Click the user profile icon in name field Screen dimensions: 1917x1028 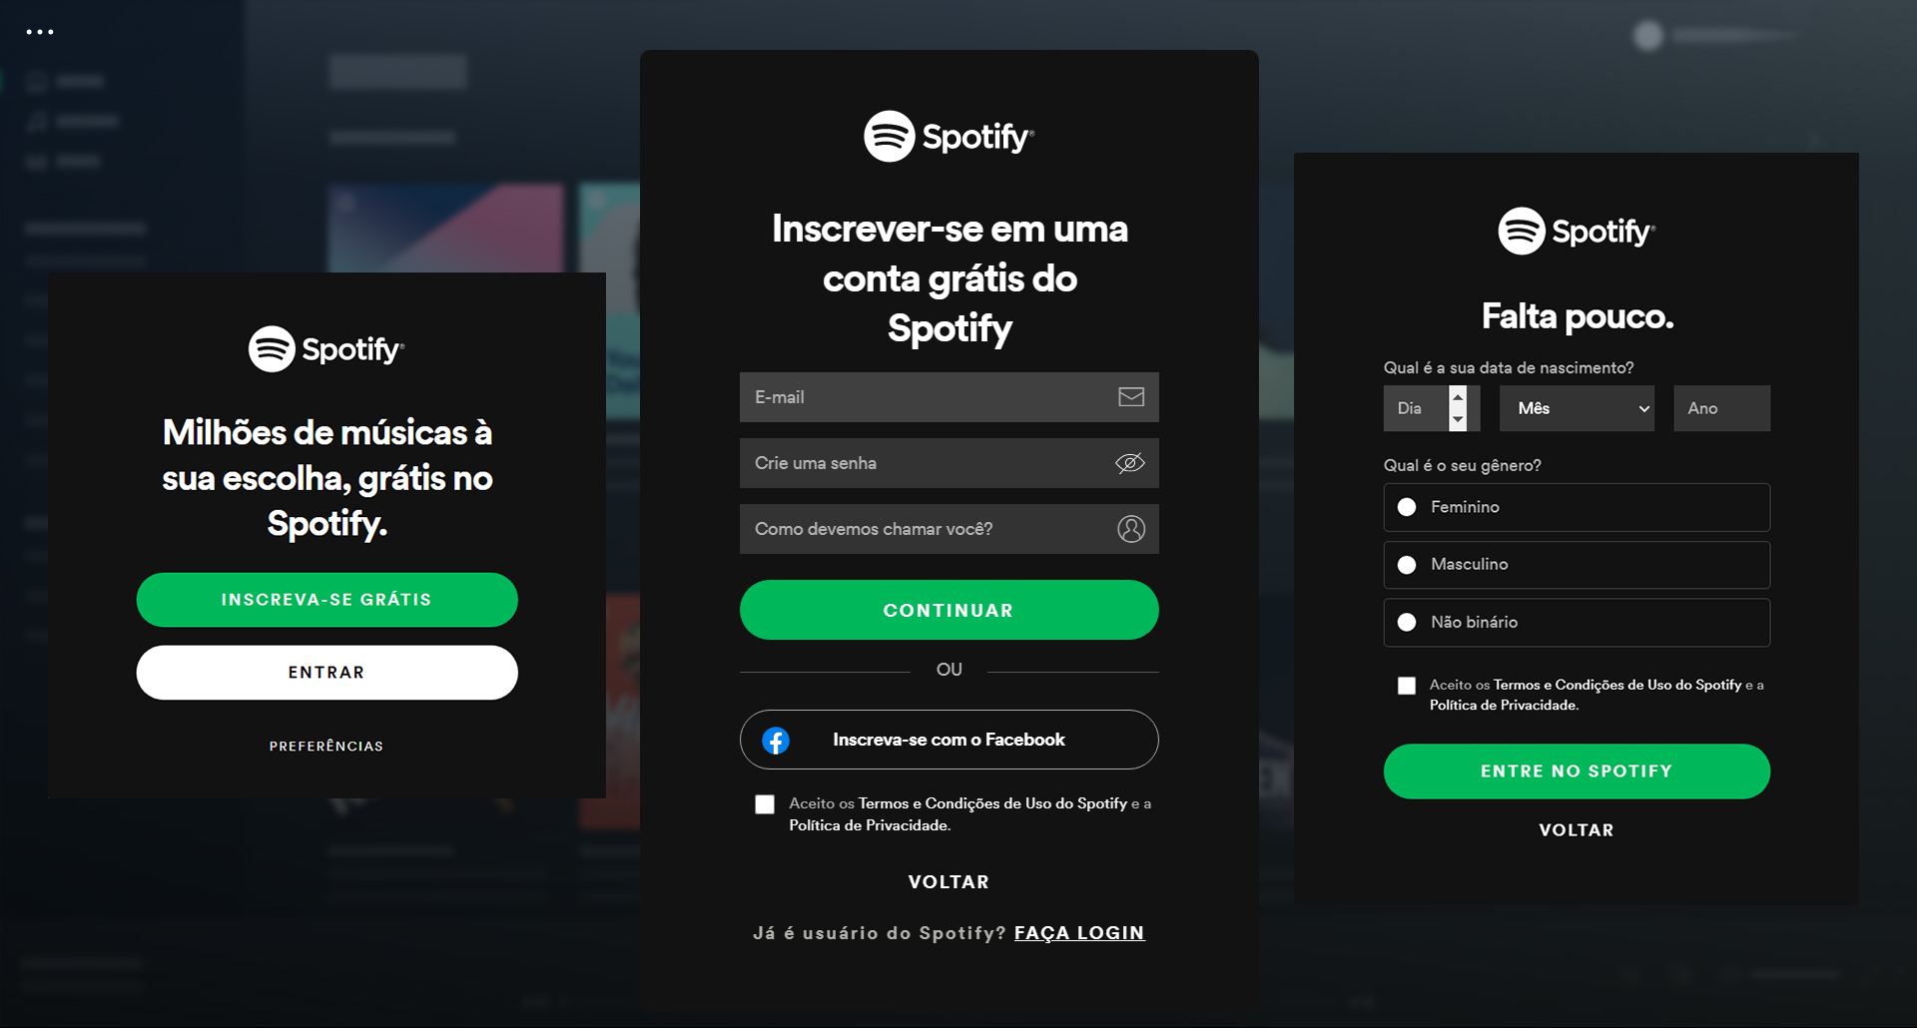[x=1131, y=529]
